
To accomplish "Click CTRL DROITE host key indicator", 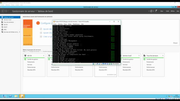I will pos(116,64).
